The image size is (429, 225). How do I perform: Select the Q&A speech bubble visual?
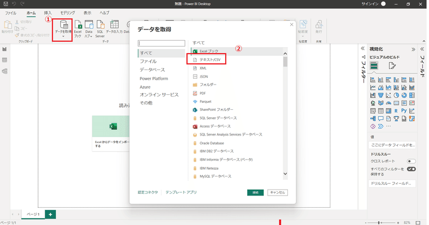pyautogui.click(x=381, y=118)
